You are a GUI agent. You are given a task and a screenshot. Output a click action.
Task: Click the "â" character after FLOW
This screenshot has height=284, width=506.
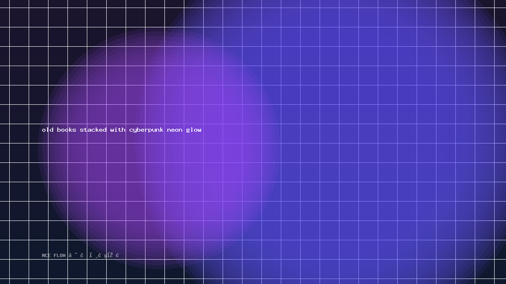pos(70,255)
